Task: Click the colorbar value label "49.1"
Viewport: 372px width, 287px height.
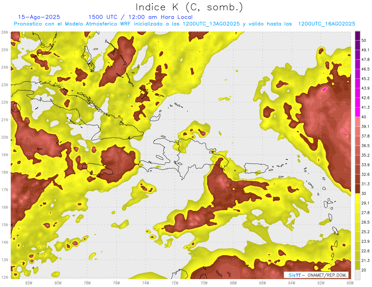Action: [365, 50]
